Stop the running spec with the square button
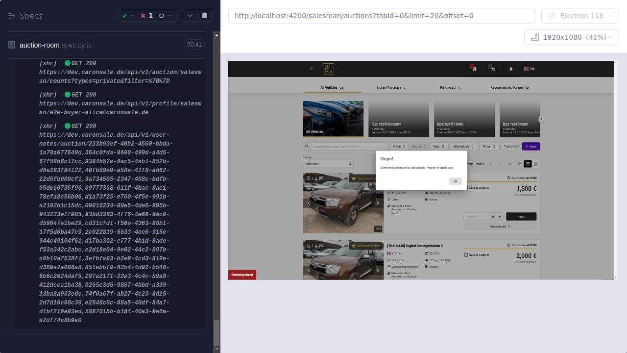This screenshot has height=353, width=627. [x=204, y=15]
